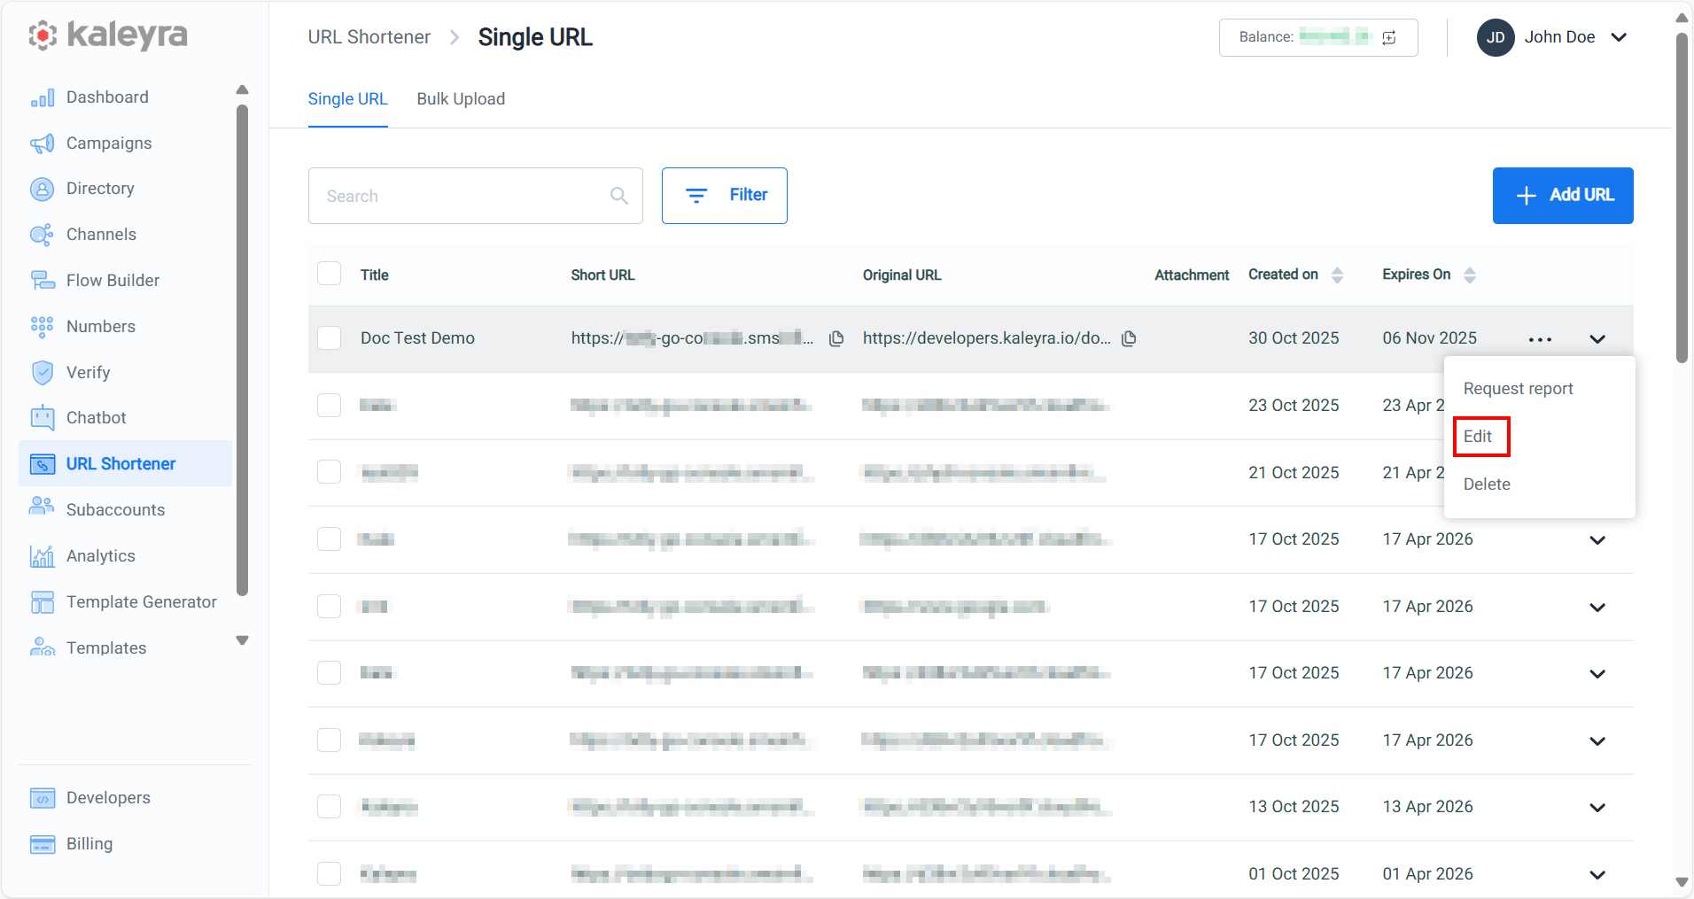Copy the Doc Test Demo original URL

1129,338
